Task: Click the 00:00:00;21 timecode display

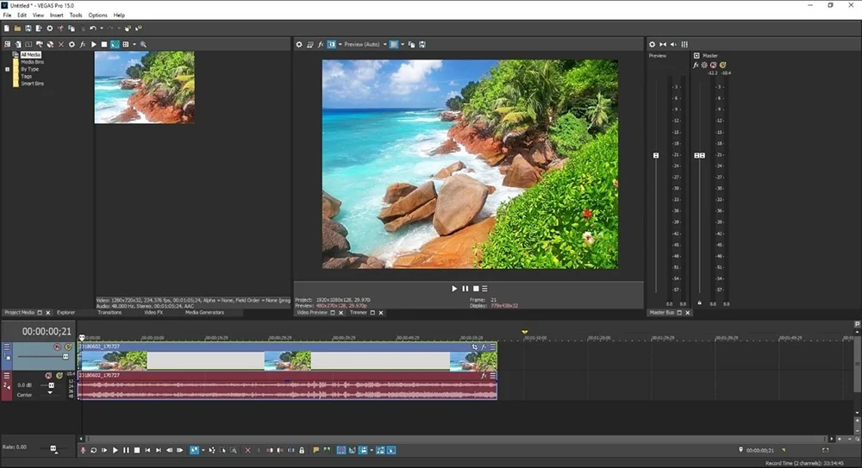Action: click(x=47, y=332)
